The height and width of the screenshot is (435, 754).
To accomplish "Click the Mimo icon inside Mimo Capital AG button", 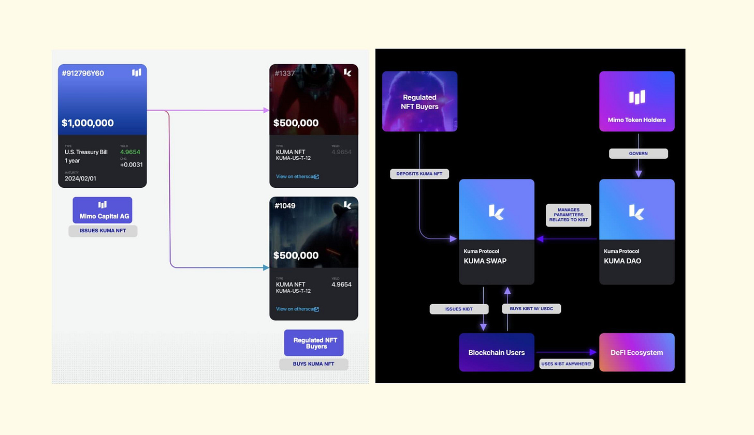I will 103,204.
